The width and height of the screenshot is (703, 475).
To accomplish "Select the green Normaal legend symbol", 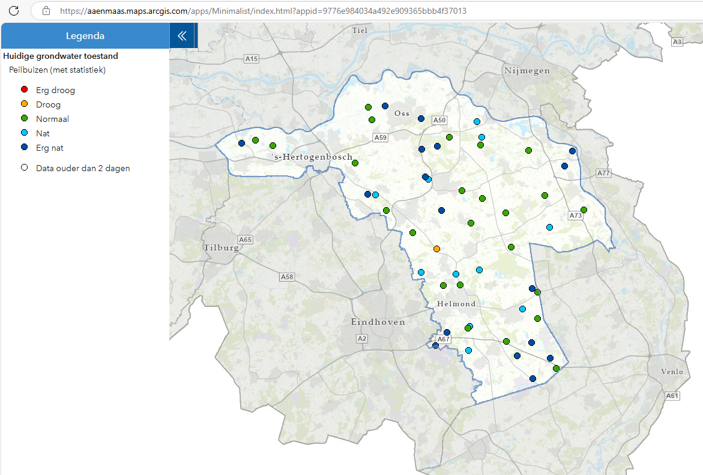I will click(25, 119).
